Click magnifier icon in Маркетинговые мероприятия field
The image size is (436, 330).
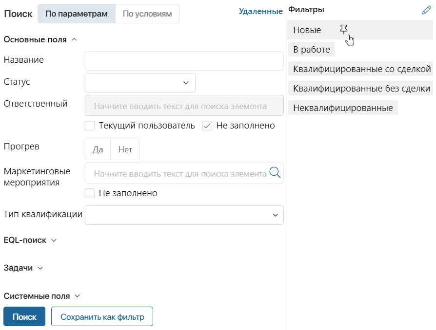(275, 172)
